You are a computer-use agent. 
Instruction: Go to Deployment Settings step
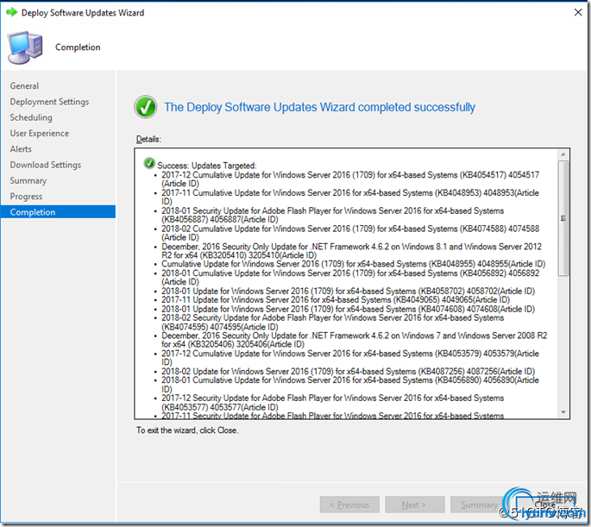pyautogui.click(x=49, y=102)
